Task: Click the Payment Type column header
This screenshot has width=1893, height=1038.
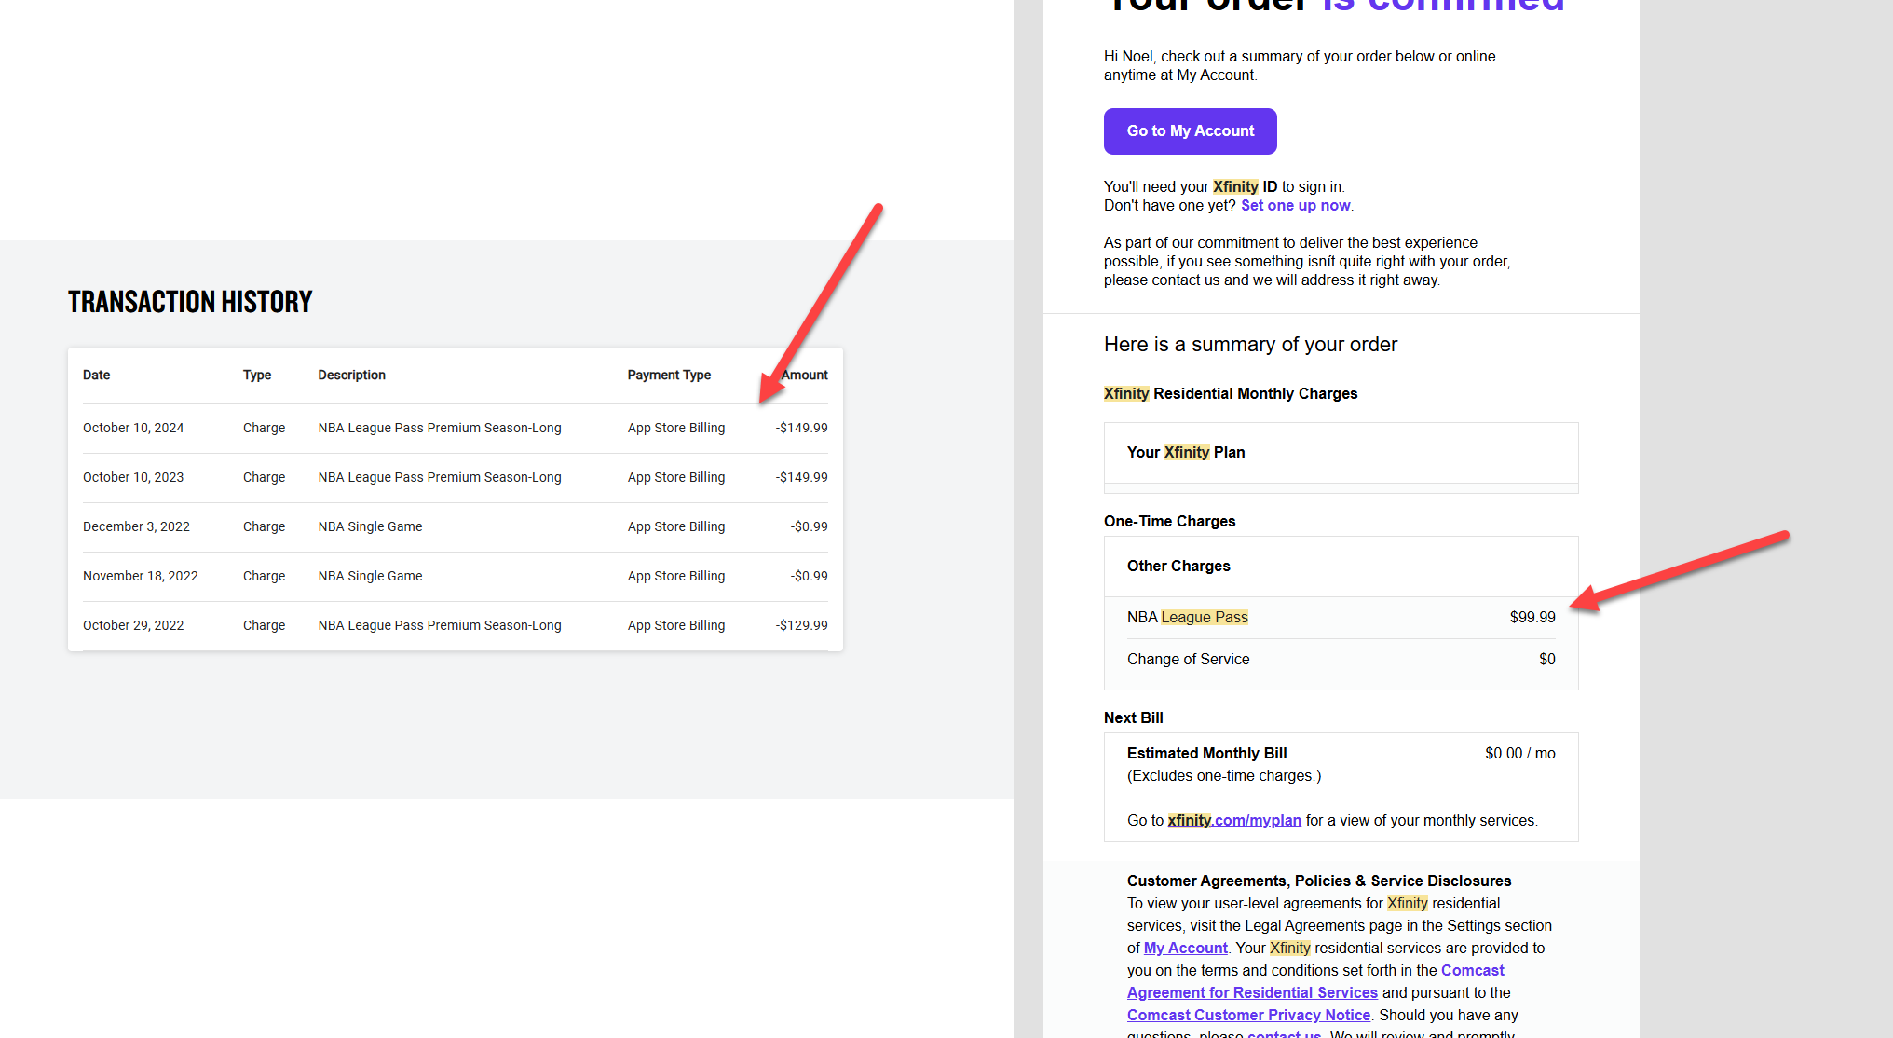Action: 669,375
